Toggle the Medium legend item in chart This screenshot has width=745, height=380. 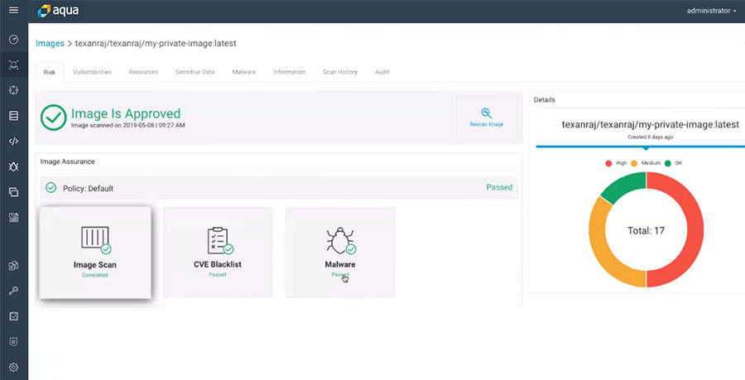647,163
